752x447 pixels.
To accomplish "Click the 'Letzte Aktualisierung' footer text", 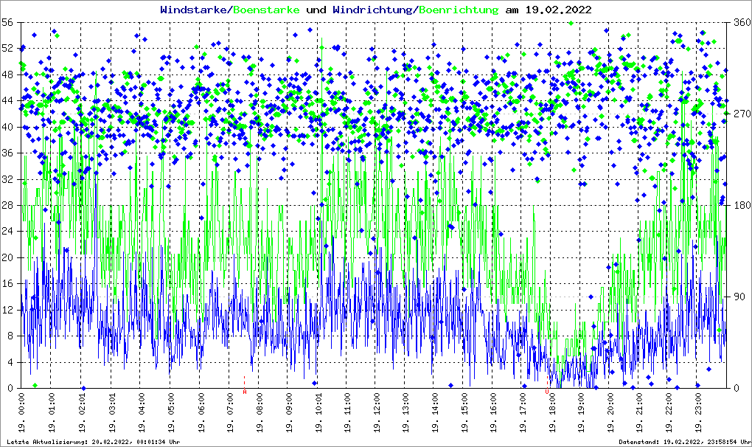I will coord(91,442).
